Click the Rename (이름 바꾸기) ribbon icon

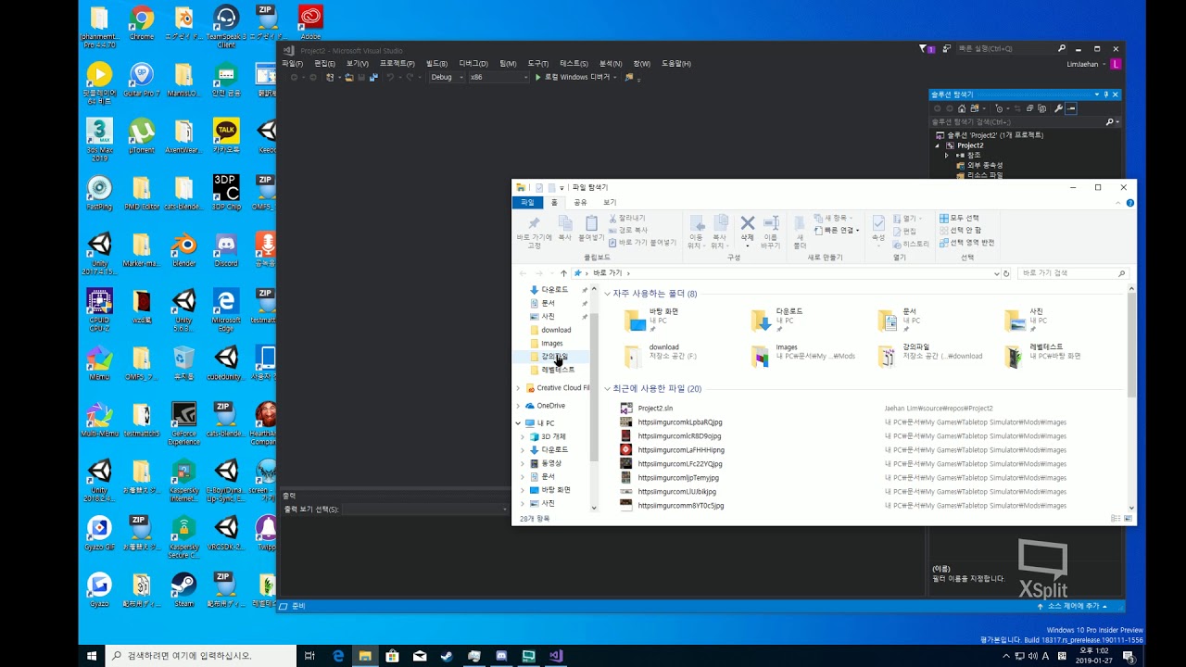pos(771,223)
